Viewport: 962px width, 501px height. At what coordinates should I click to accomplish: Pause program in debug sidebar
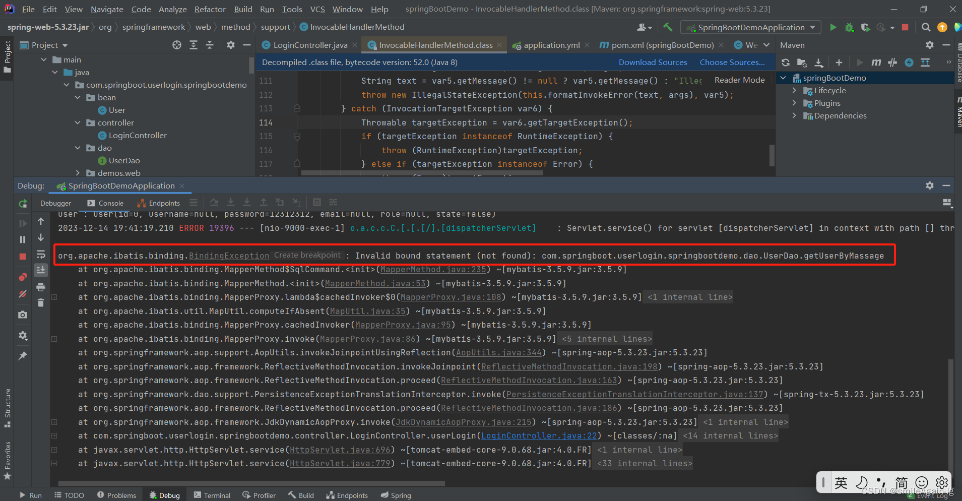tap(23, 239)
